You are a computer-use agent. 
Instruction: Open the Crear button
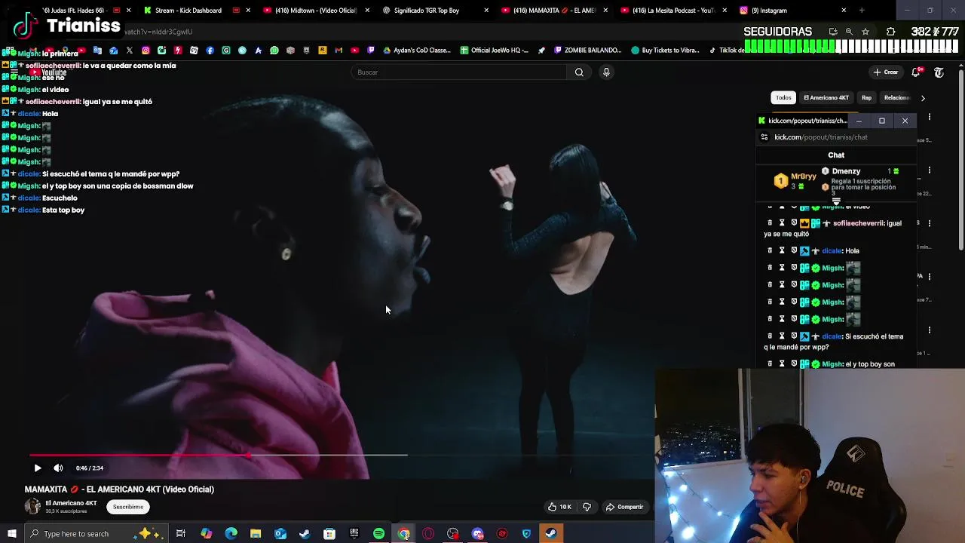click(x=886, y=72)
